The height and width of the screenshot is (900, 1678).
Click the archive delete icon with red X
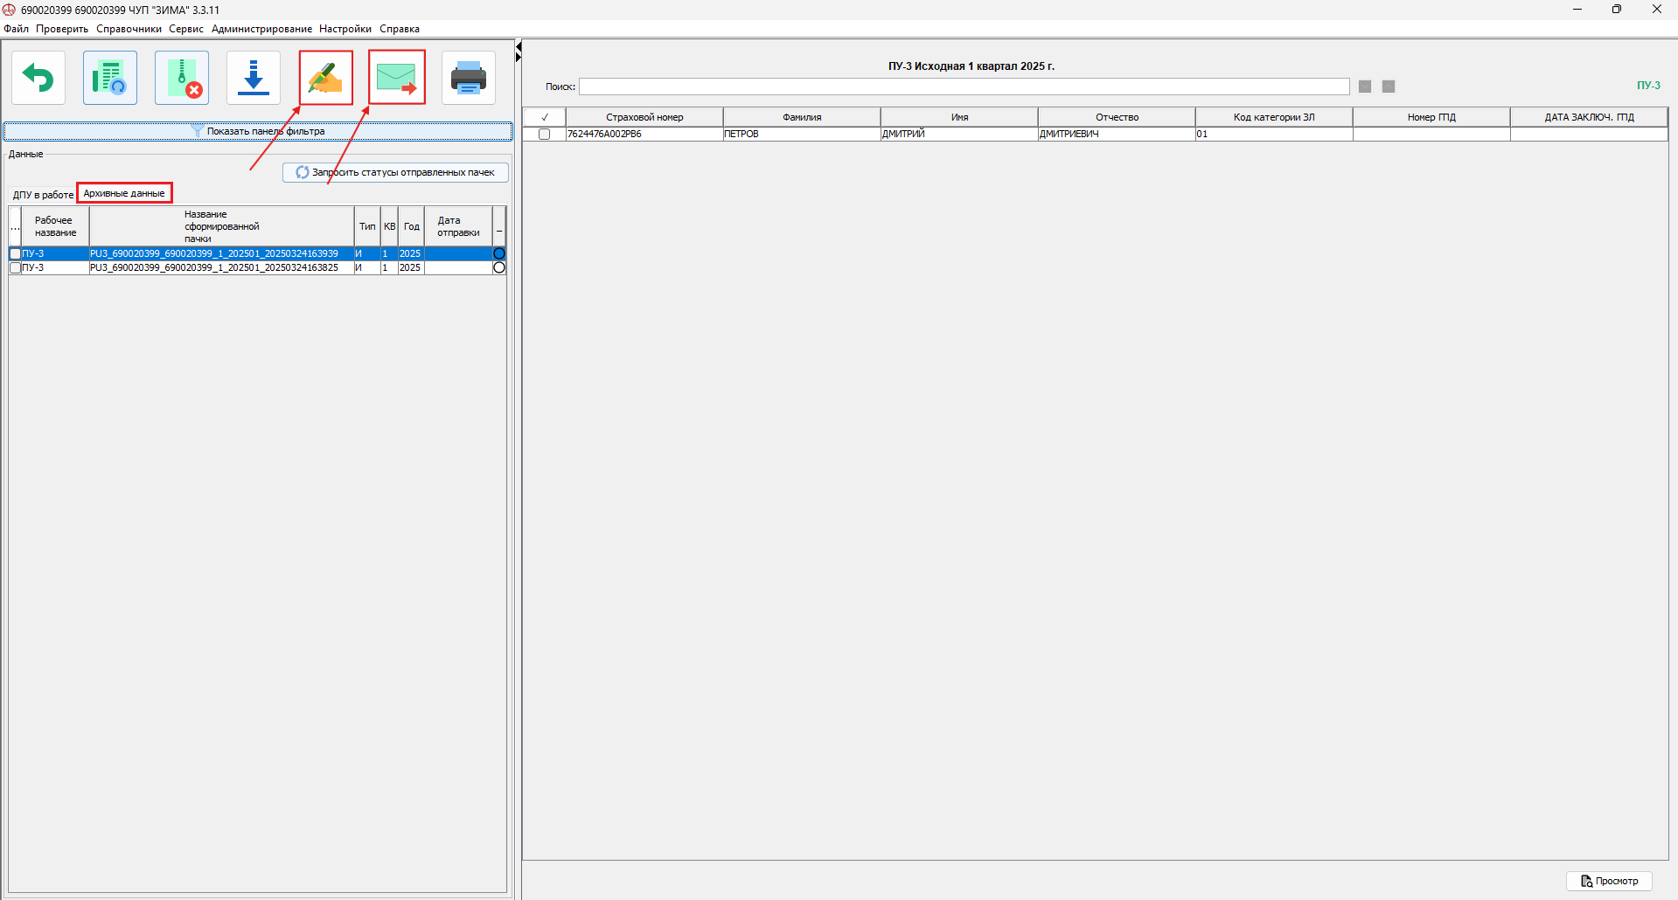pos(182,79)
